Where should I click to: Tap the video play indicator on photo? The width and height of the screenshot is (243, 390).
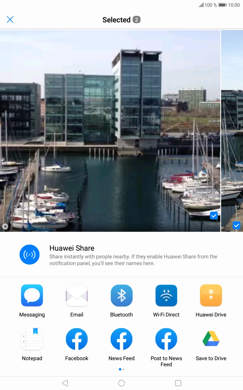[x=5, y=226]
